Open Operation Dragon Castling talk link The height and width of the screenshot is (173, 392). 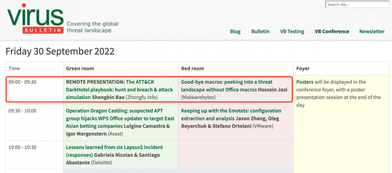click(120, 118)
